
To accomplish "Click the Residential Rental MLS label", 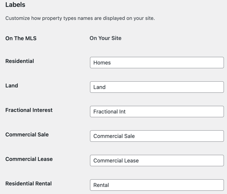I will pyautogui.click(x=29, y=184).
